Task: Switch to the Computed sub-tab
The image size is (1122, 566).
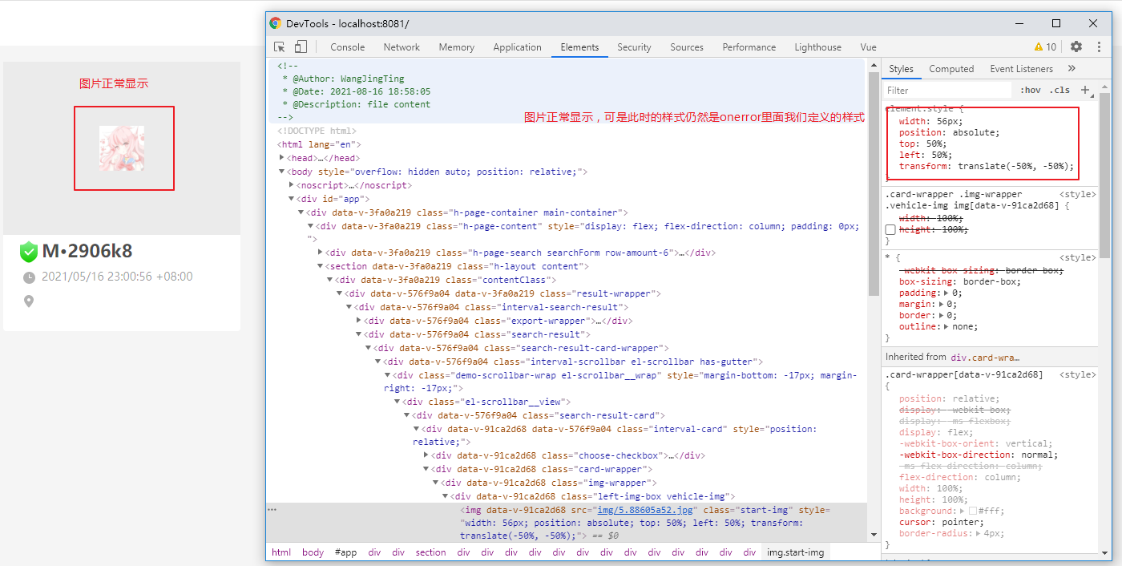Action: [x=951, y=69]
